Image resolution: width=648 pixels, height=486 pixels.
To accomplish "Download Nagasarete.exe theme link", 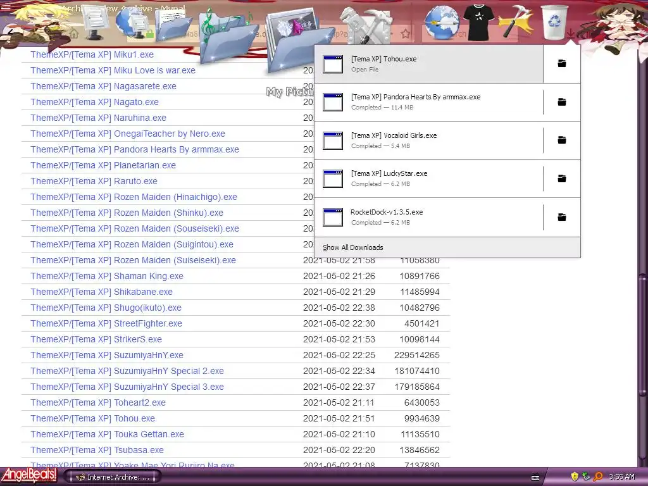I will tap(103, 86).
